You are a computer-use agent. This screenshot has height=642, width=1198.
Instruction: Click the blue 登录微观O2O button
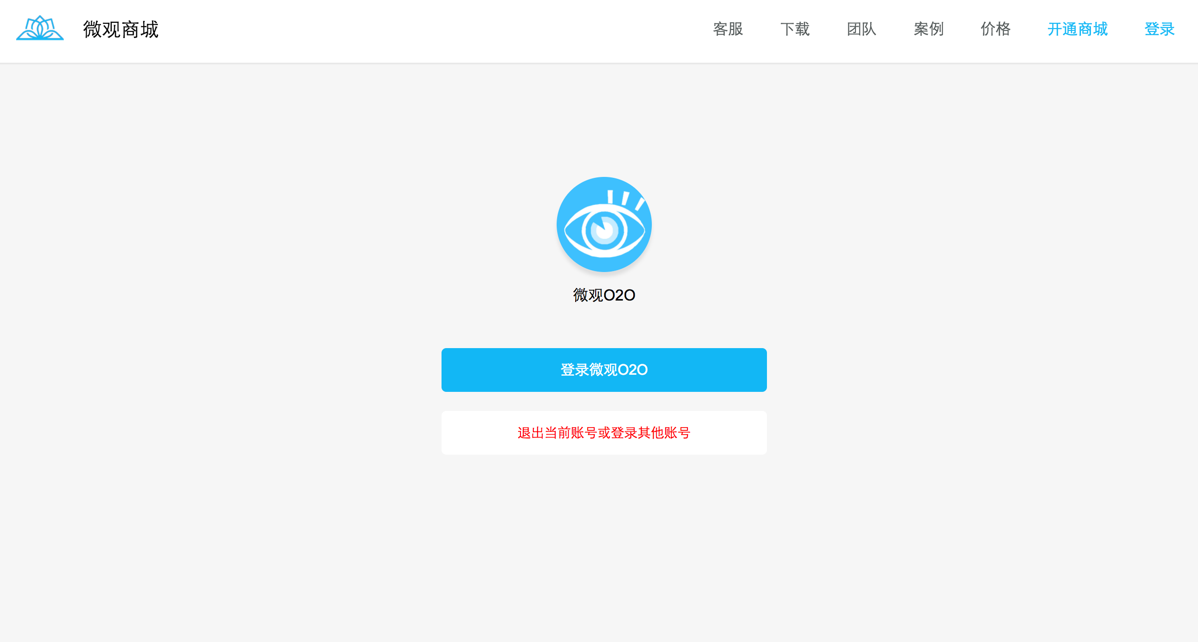click(x=604, y=370)
